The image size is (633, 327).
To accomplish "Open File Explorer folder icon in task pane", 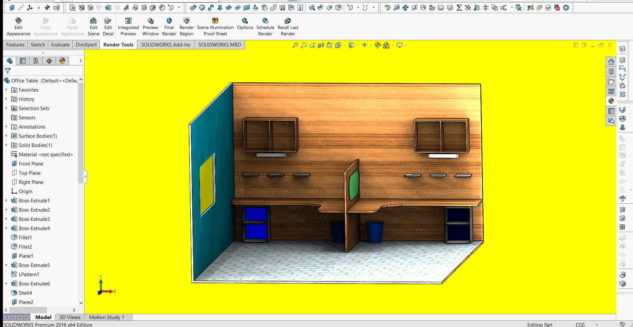I will coord(611,81).
